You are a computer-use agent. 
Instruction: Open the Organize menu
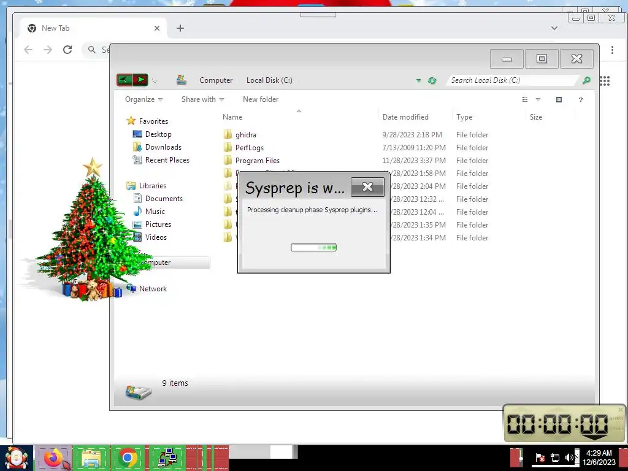(144, 99)
